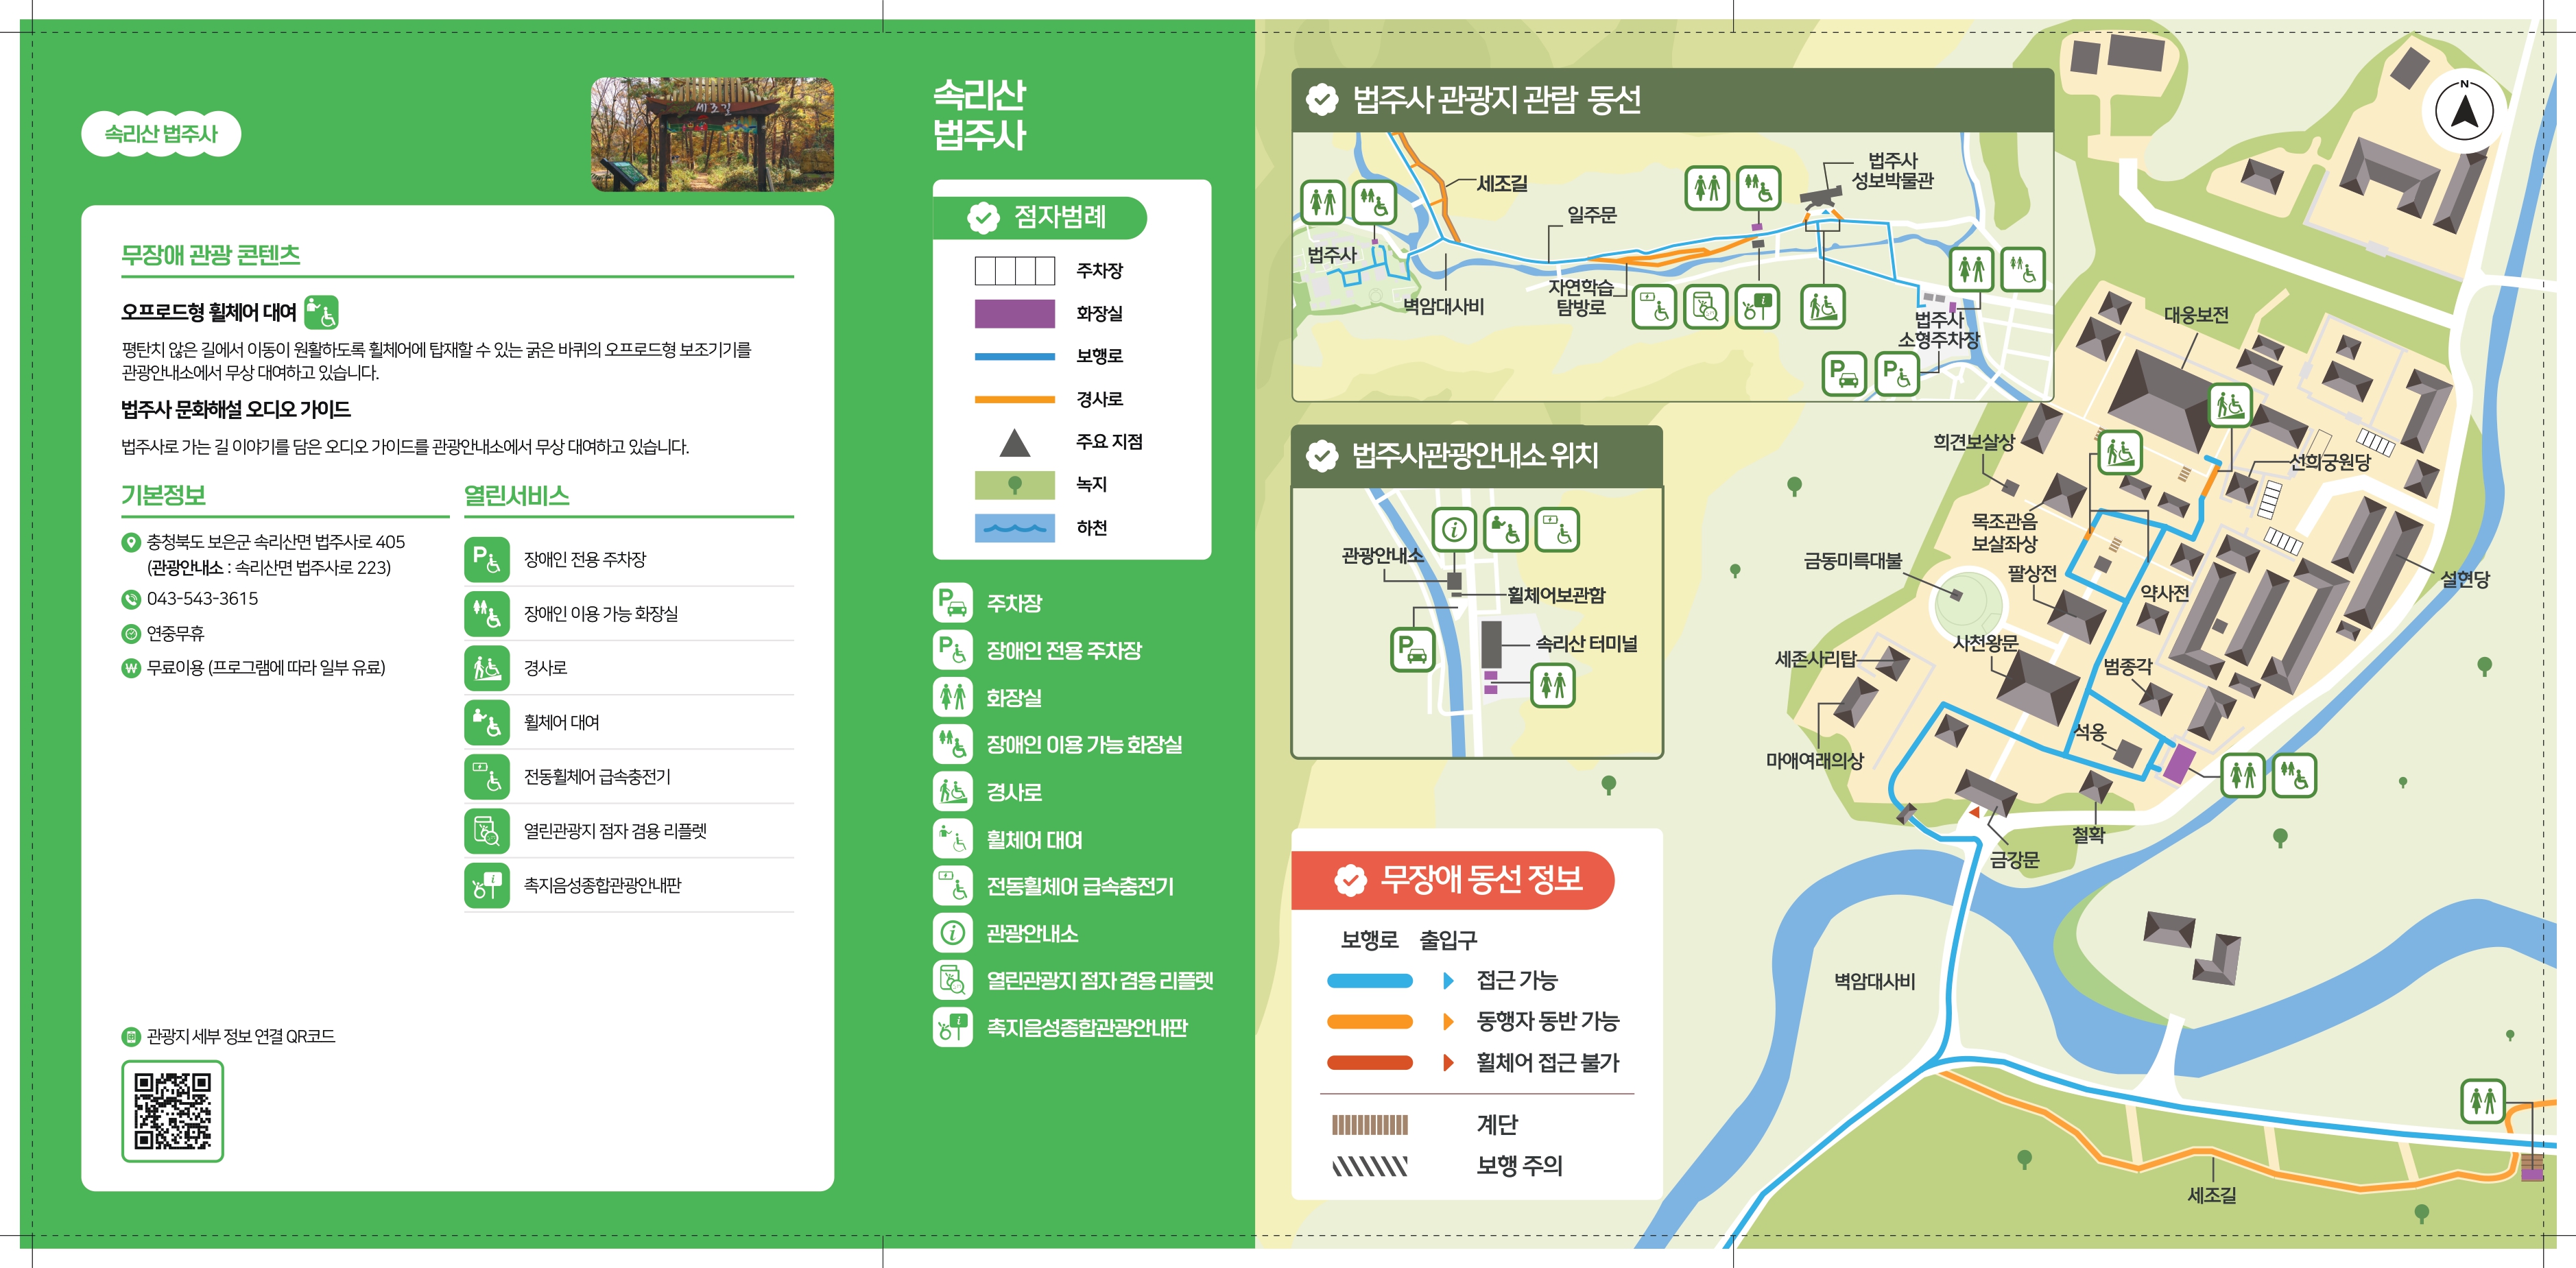The image size is (2576, 1268).
Task: Click the orange 경사로 legend line
Action: [x=1014, y=399]
